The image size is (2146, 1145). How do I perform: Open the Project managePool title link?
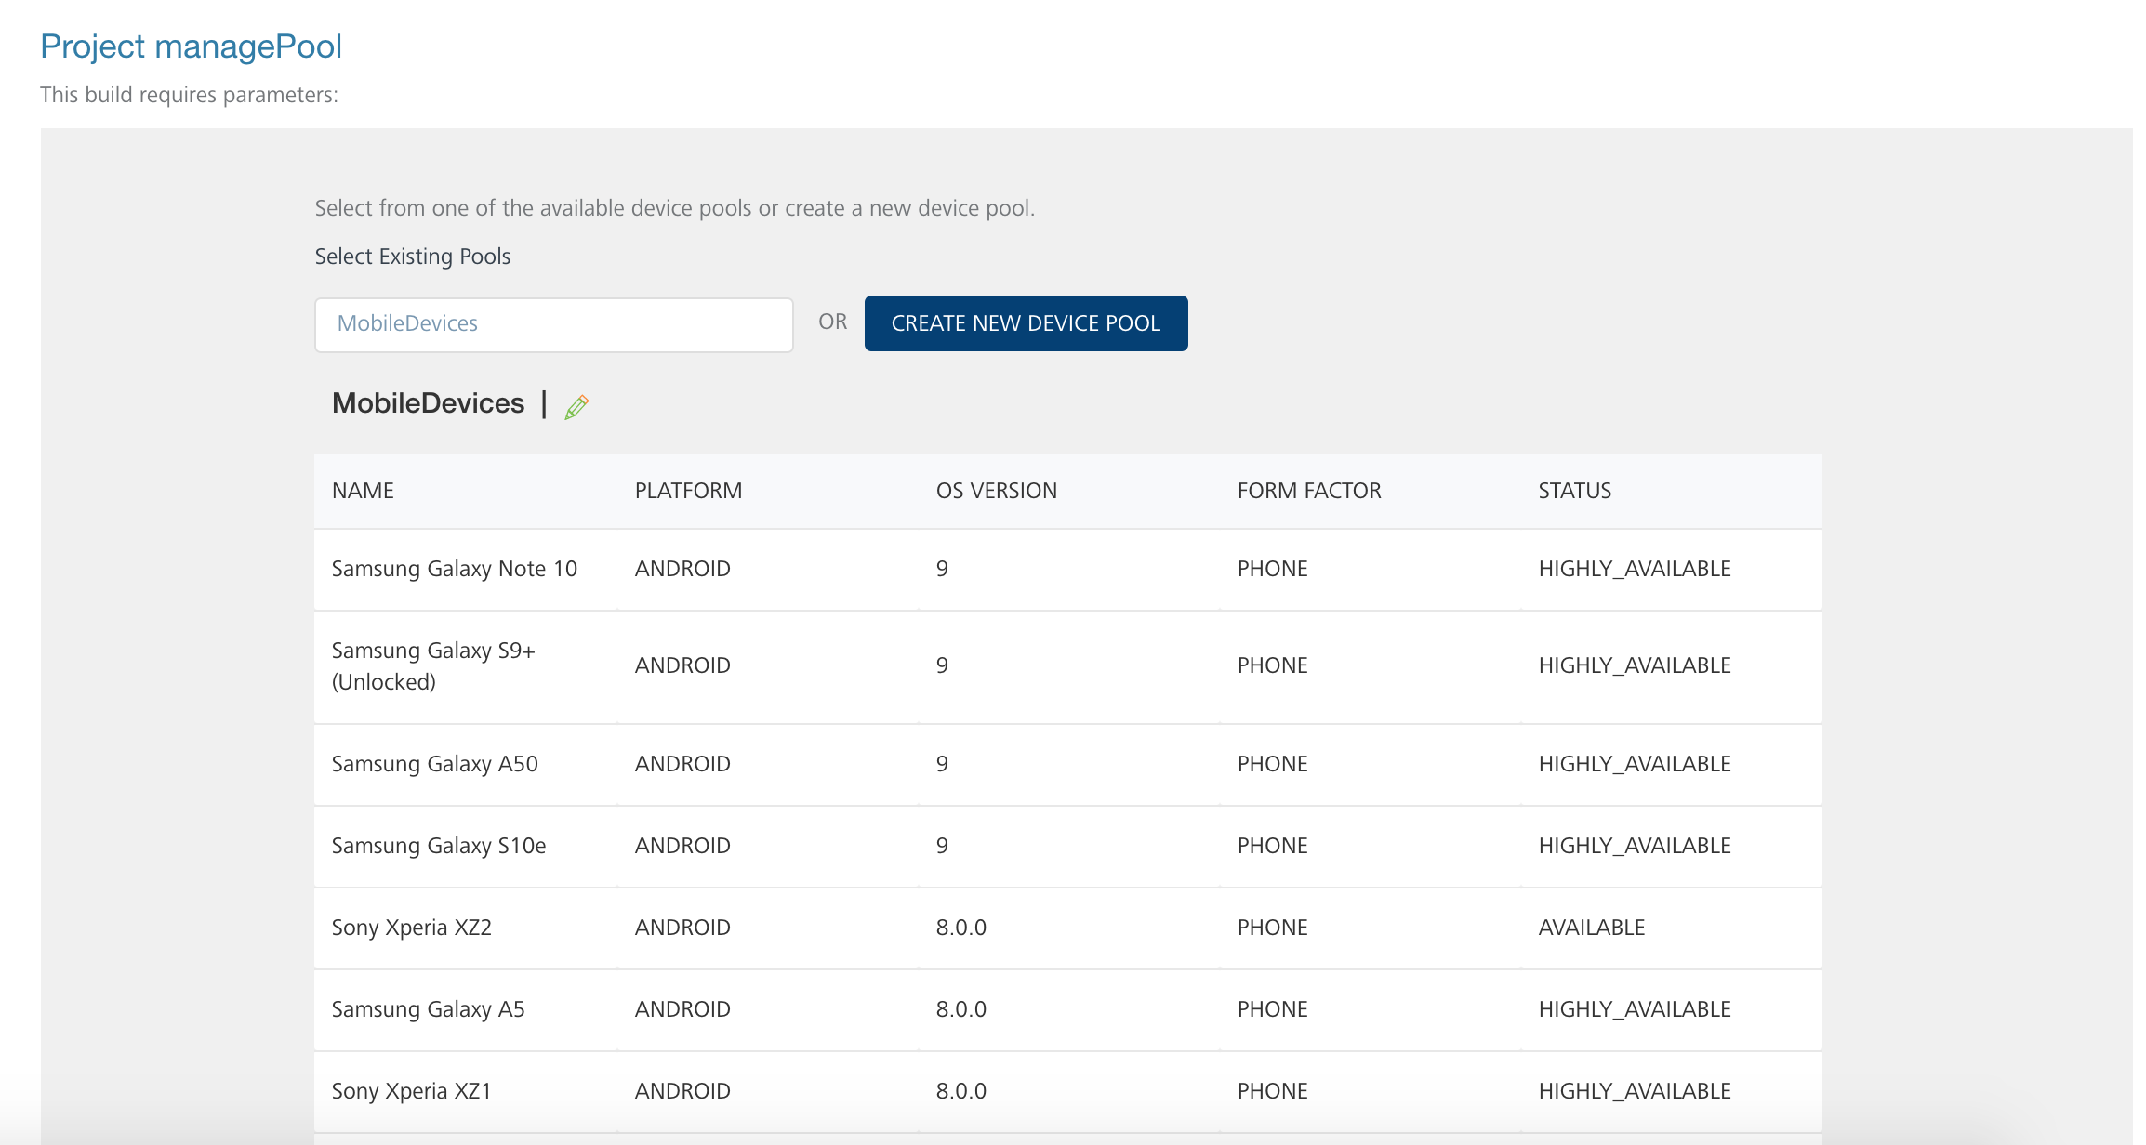click(191, 46)
